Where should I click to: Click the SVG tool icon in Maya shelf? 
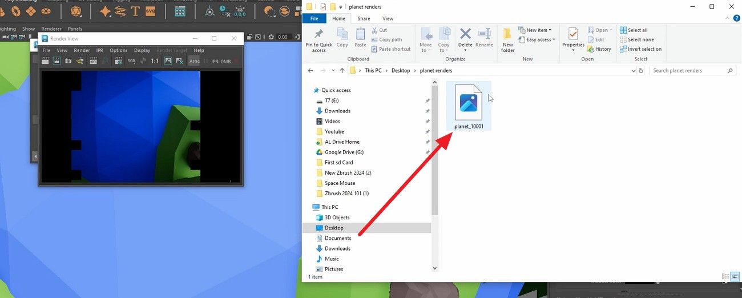(x=151, y=11)
